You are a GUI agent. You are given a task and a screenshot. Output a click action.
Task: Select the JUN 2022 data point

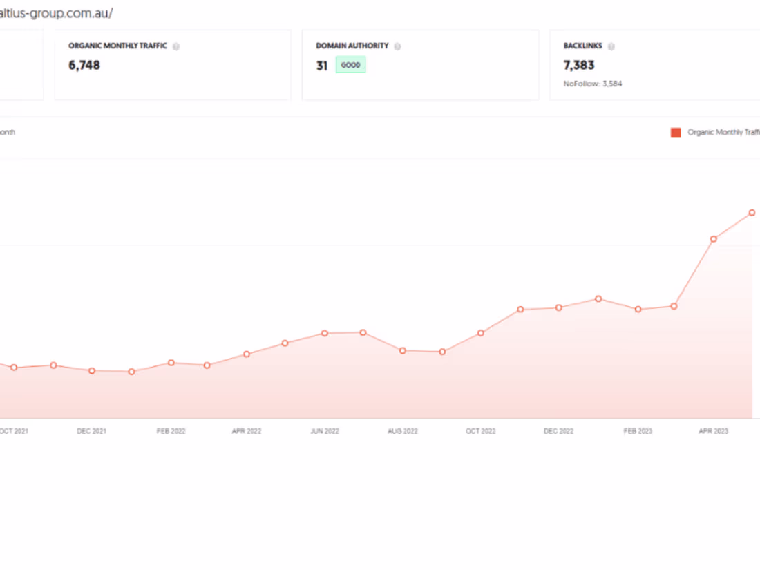pyautogui.click(x=325, y=333)
